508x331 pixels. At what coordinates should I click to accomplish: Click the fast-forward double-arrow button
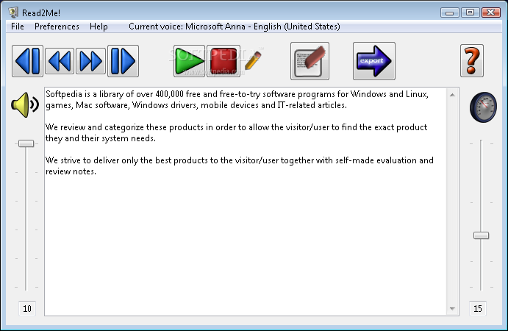click(x=90, y=61)
